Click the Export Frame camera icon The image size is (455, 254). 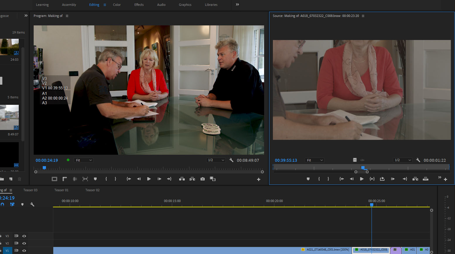tap(202, 179)
